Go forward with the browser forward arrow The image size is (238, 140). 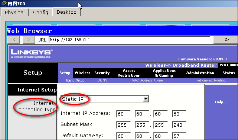pyautogui.click(x=29, y=40)
